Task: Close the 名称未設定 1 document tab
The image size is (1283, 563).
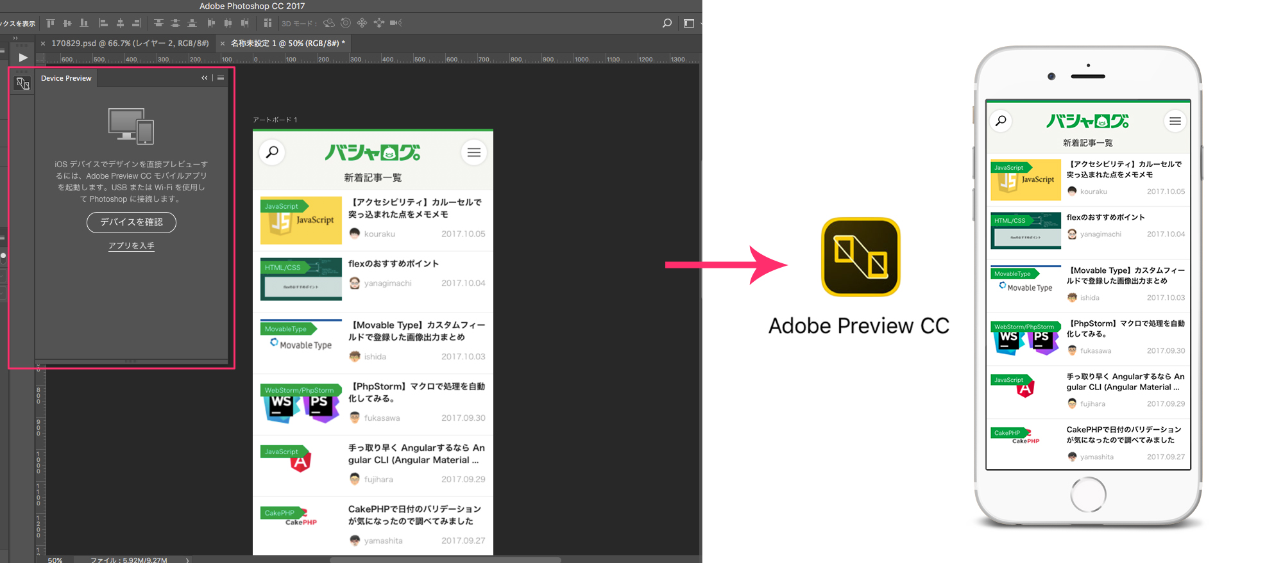Action: click(223, 44)
